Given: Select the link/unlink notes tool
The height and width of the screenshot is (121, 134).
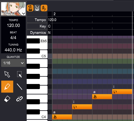Looking at the screenshot, I should (19, 99).
